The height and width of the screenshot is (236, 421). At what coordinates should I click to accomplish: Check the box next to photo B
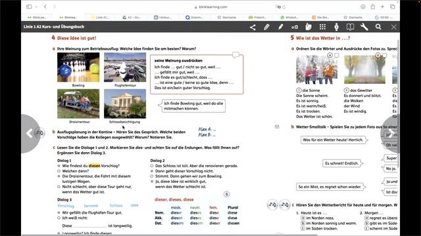384,55
